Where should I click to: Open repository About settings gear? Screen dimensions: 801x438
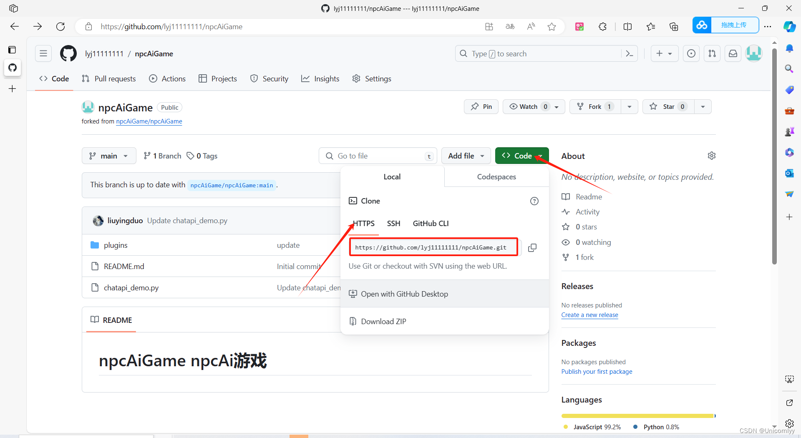point(711,156)
